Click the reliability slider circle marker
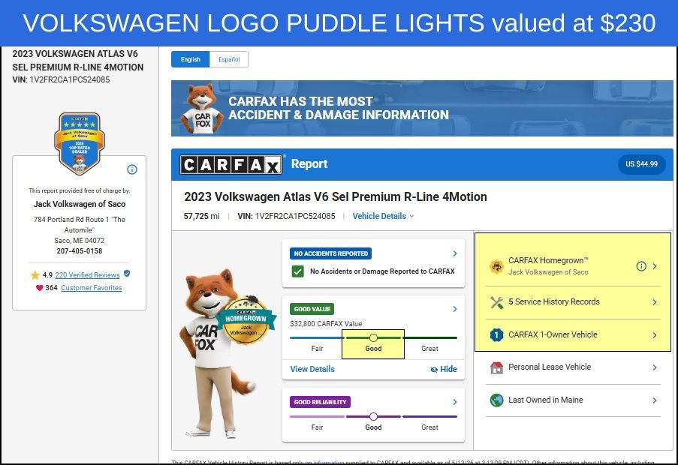Viewport: 678px width, 465px height. click(x=374, y=417)
